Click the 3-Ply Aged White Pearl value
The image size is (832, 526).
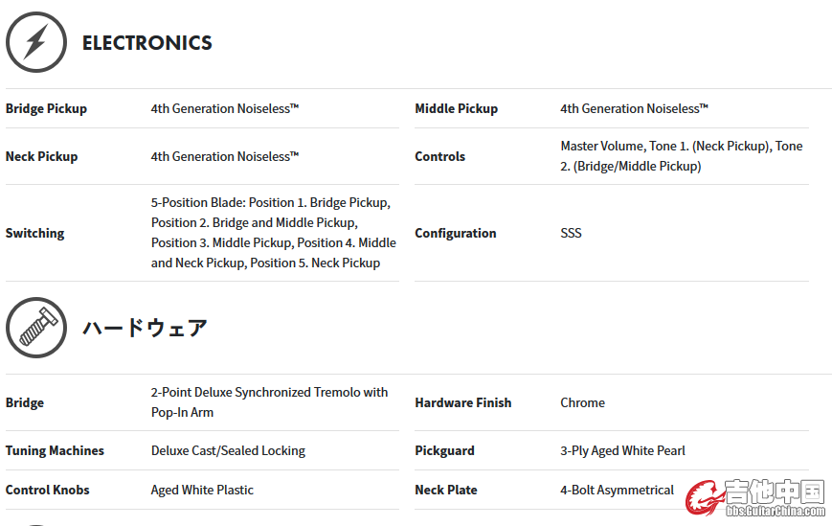click(x=622, y=451)
